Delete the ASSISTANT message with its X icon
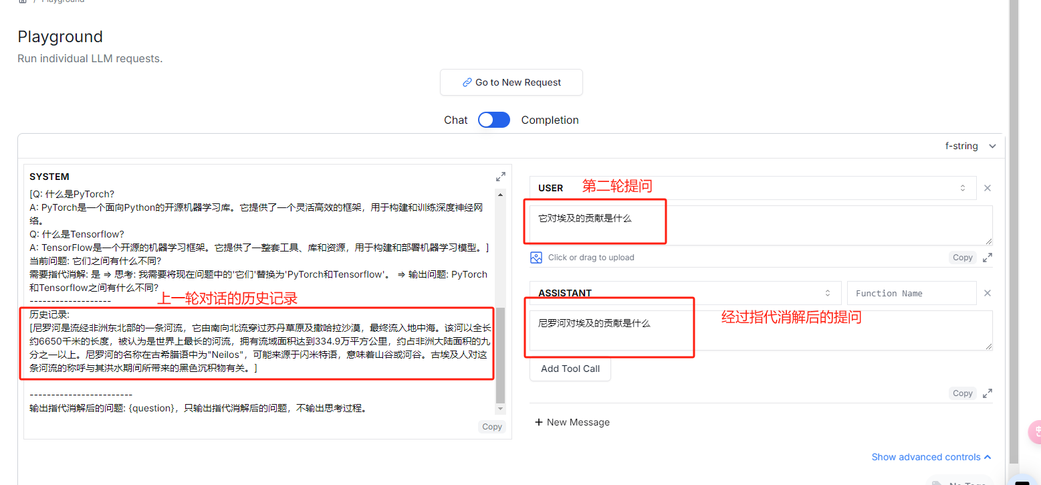This screenshot has width=1041, height=485. 988,293
